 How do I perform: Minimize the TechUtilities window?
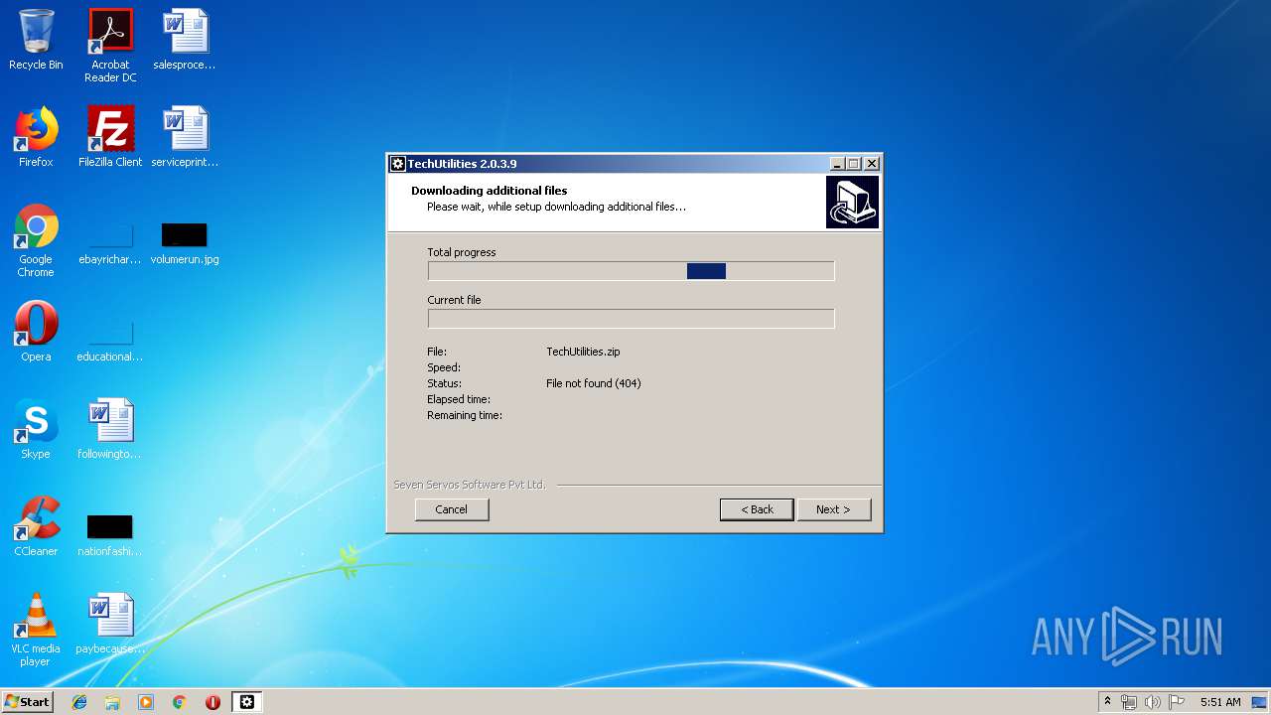click(837, 164)
